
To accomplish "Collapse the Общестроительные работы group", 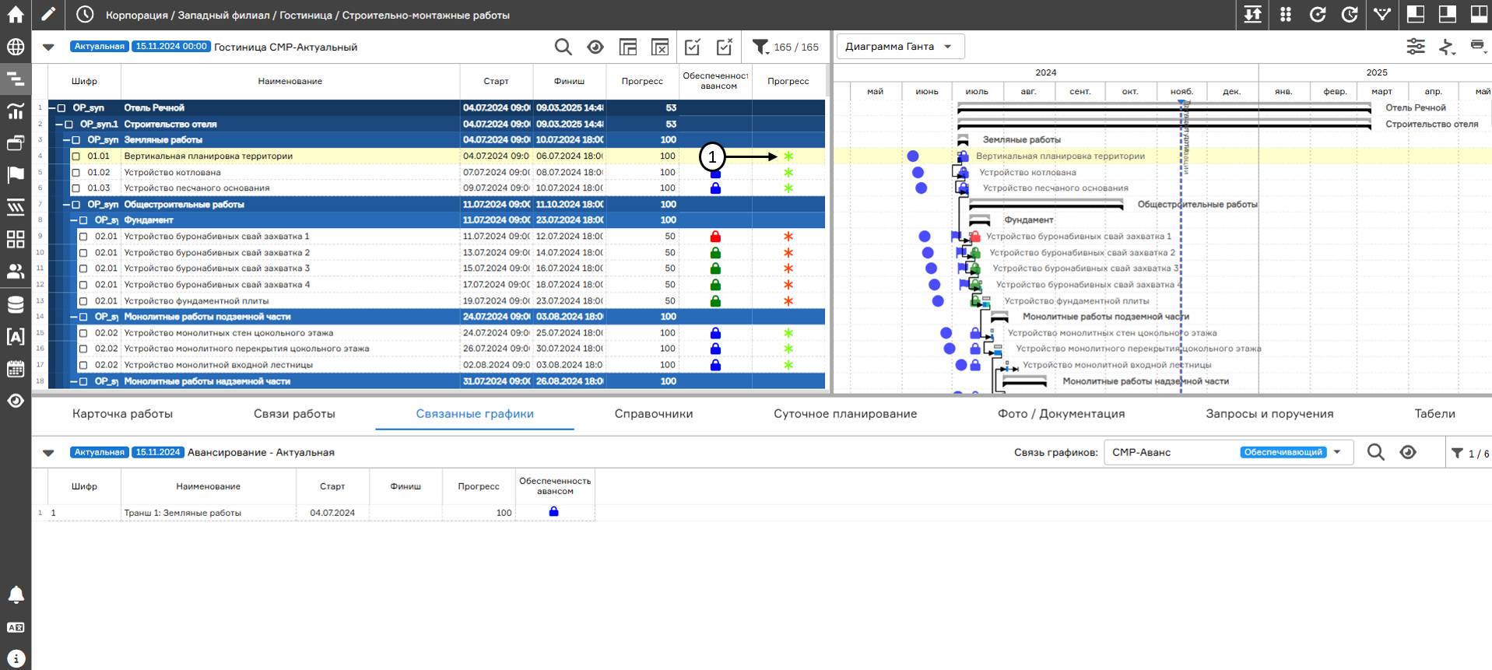I will tap(67, 205).
